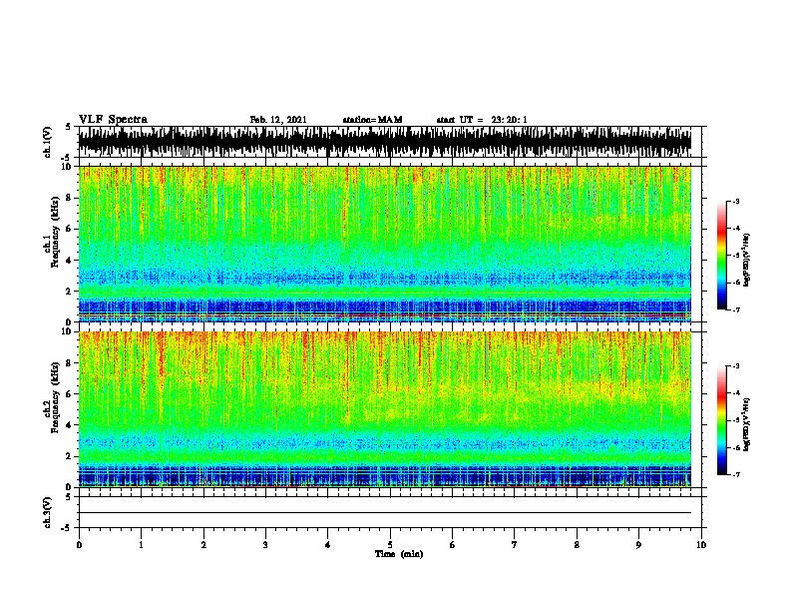Image resolution: width=790 pixels, height=611 pixels.
Task: Click the ch.1 color scale bar
Action: click(x=721, y=256)
